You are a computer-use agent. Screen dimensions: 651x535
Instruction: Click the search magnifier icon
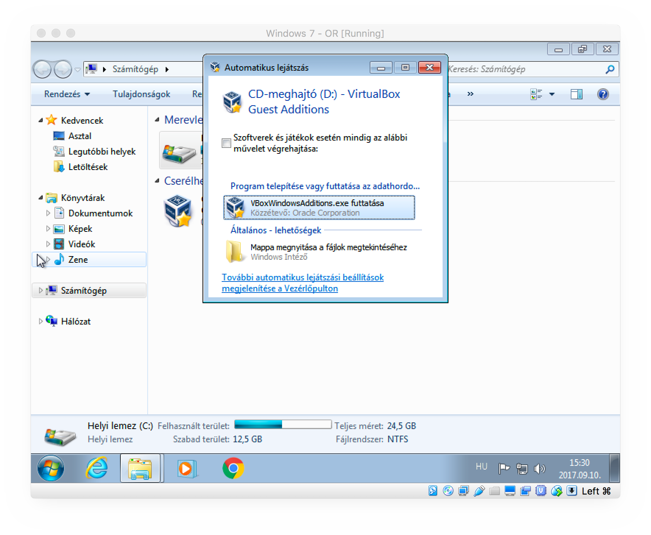coord(610,69)
